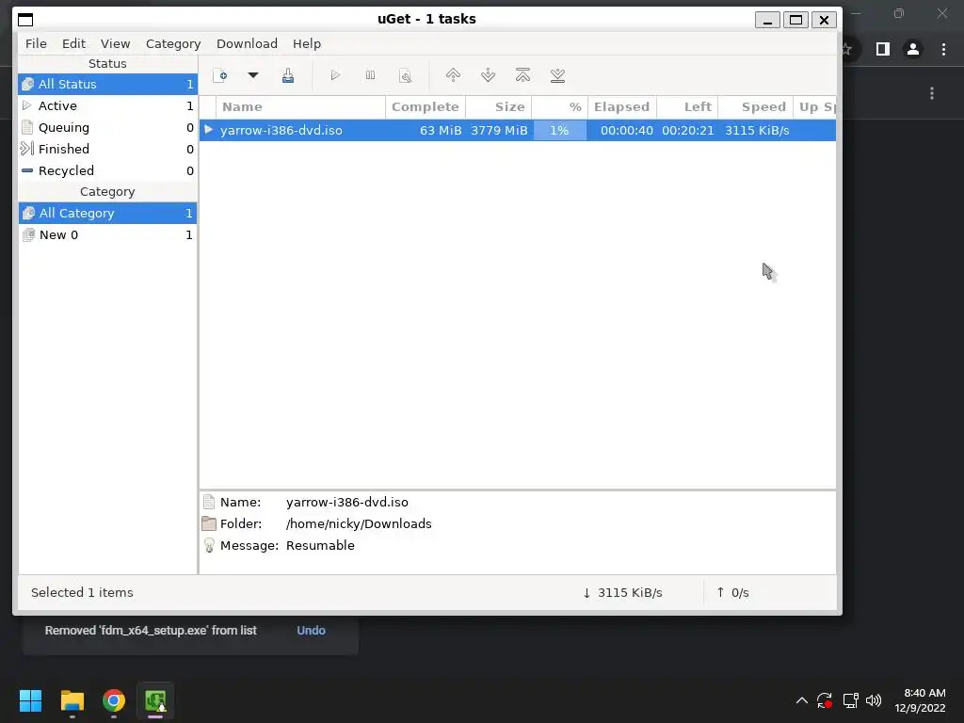
Task: Click the Move to Top toolbar icon
Action: 522,75
